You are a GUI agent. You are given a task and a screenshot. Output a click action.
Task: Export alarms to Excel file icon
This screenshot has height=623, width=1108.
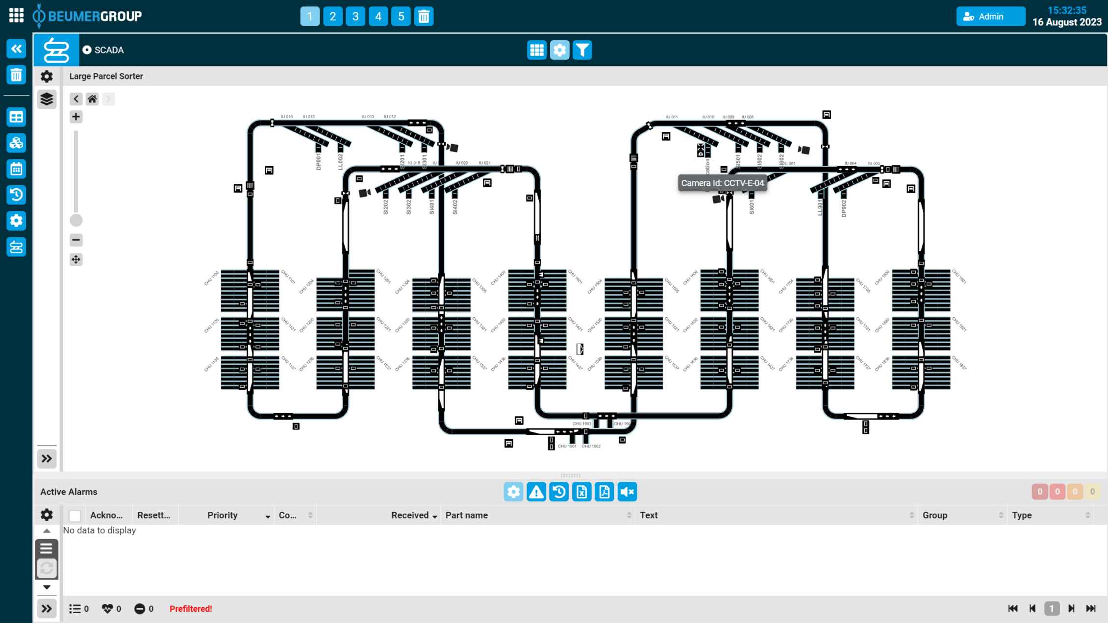point(581,492)
